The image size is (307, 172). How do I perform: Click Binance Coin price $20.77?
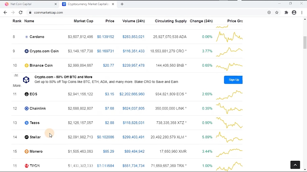pyautogui.click(x=108, y=66)
